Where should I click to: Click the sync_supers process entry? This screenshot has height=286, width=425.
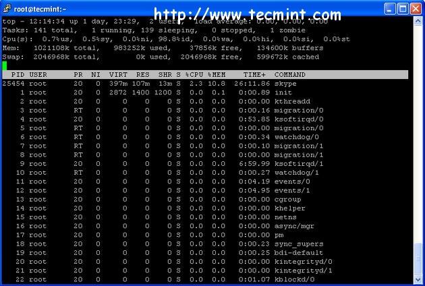tap(299, 244)
